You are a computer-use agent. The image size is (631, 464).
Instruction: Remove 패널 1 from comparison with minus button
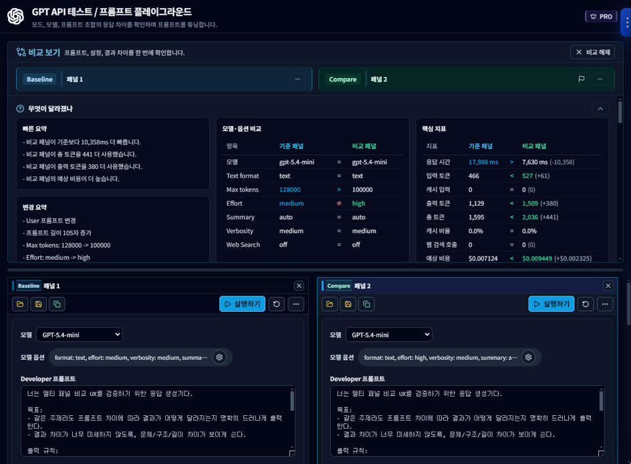pyautogui.click(x=297, y=79)
